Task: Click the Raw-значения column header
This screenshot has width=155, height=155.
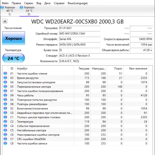Action: pos(138,68)
